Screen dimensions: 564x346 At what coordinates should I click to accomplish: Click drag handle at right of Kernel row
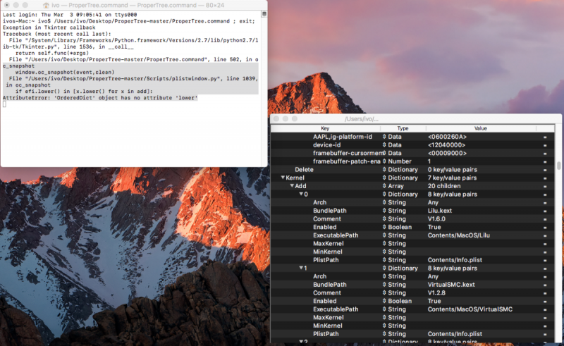click(x=545, y=178)
